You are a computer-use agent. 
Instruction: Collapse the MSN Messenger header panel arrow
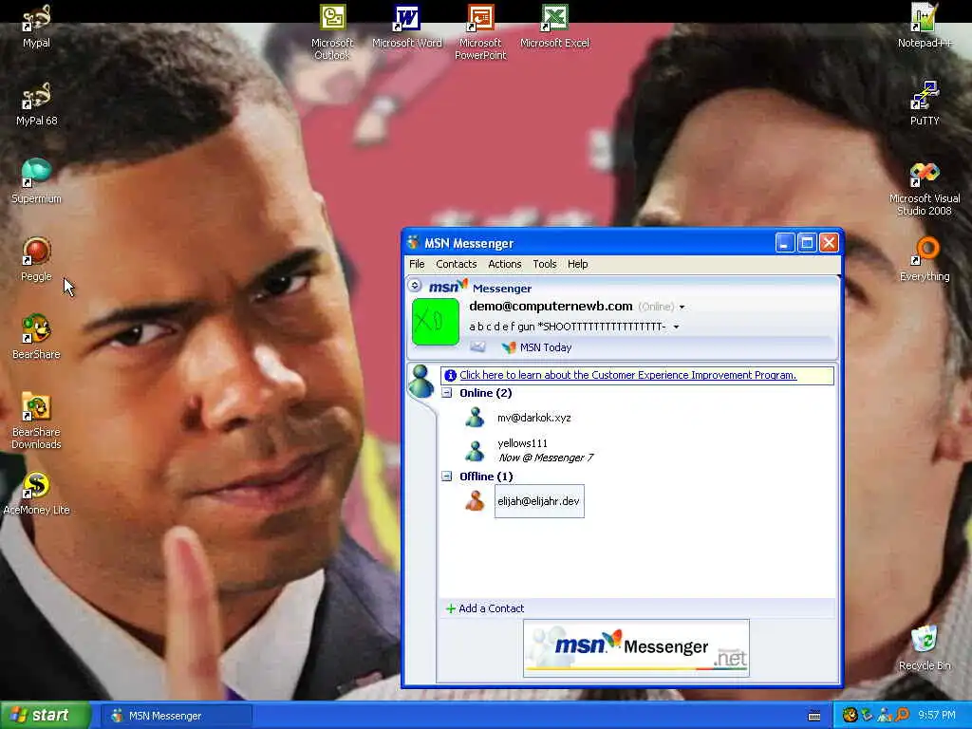(x=415, y=286)
